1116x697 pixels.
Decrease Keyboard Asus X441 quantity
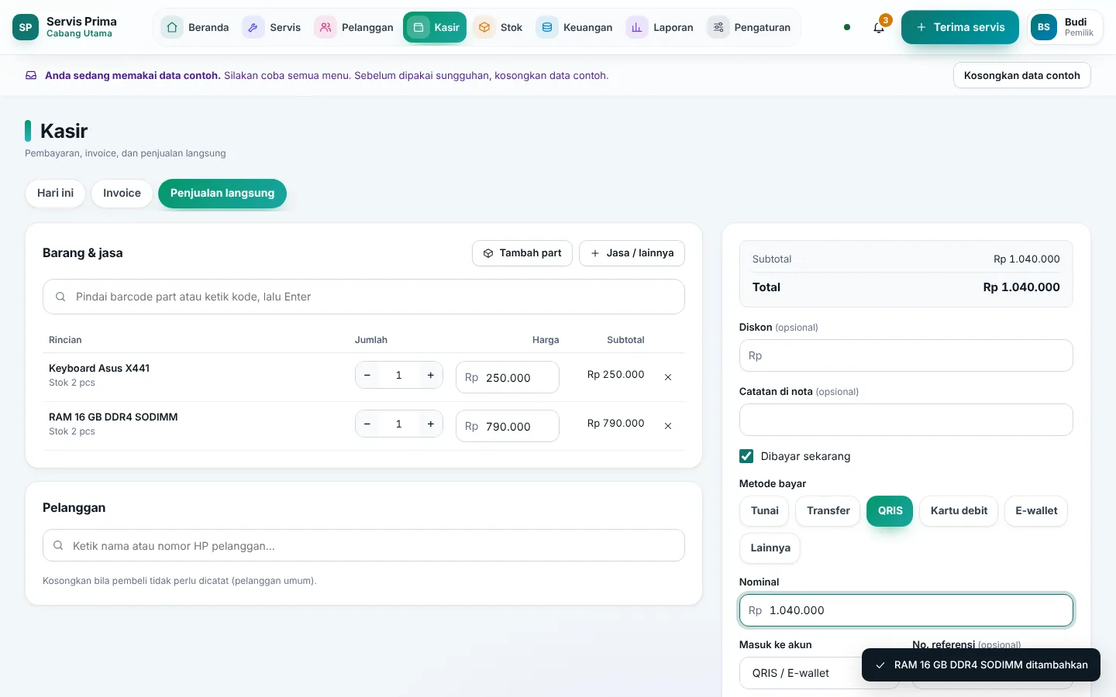[x=367, y=376]
